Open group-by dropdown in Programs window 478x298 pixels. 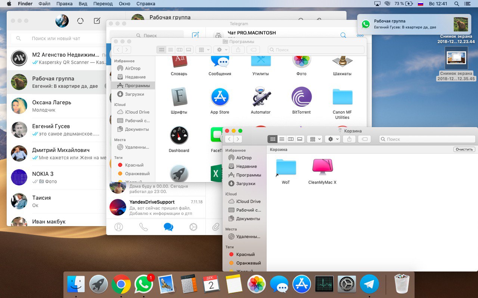pyautogui.click(x=204, y=50)
